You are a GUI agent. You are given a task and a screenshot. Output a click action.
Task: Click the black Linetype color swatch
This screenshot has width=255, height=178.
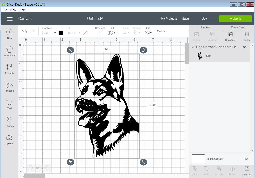(x=61, y=33)
